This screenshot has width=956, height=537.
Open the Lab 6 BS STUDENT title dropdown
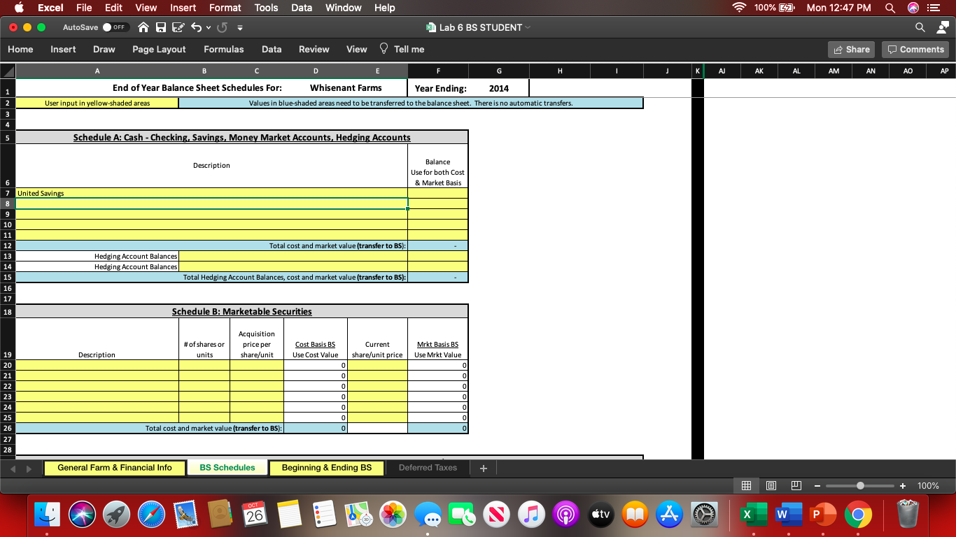click(527, 27)
